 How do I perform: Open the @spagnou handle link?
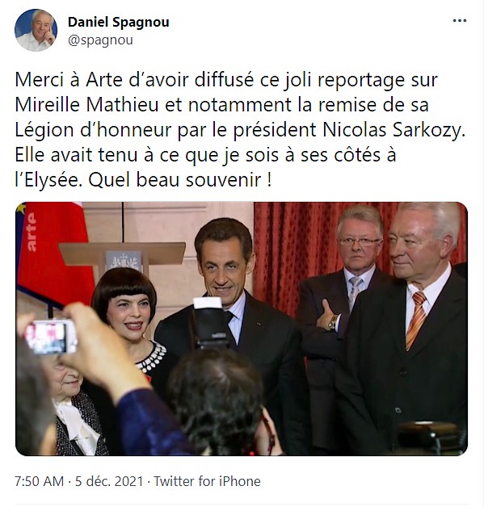pos(100,40)
